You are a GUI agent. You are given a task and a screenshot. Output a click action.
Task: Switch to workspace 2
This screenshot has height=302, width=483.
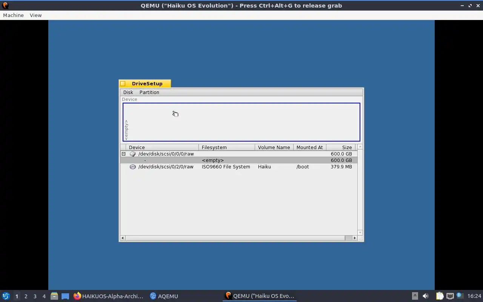(26, 296)
